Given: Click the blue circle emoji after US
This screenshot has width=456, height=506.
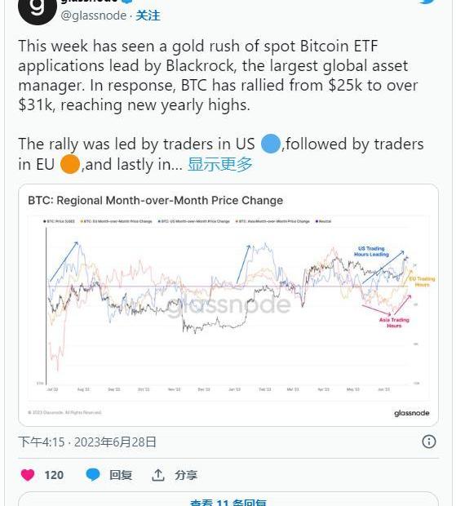Looking at the screenshot, I should pyautogui.click(x=270, y=144).
